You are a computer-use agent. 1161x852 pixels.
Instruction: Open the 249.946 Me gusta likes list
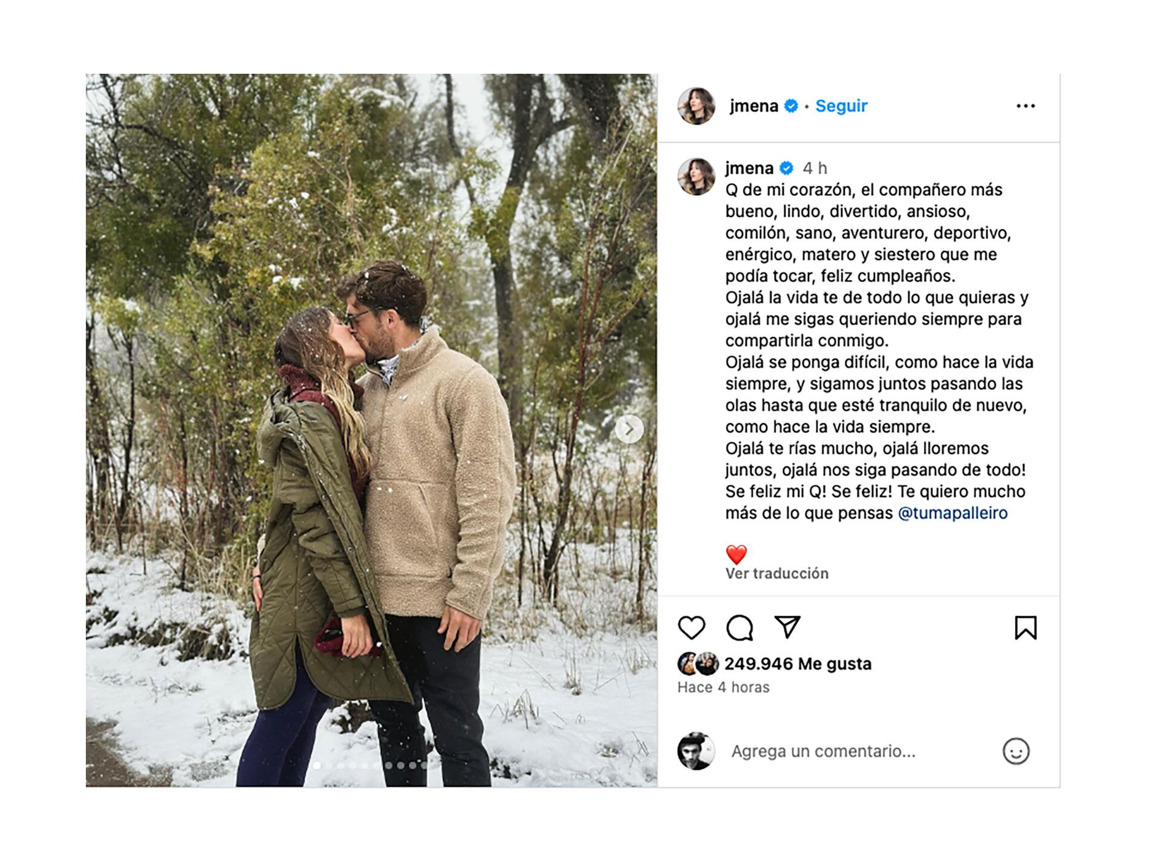pyautogui.click(x=798, y=663)
